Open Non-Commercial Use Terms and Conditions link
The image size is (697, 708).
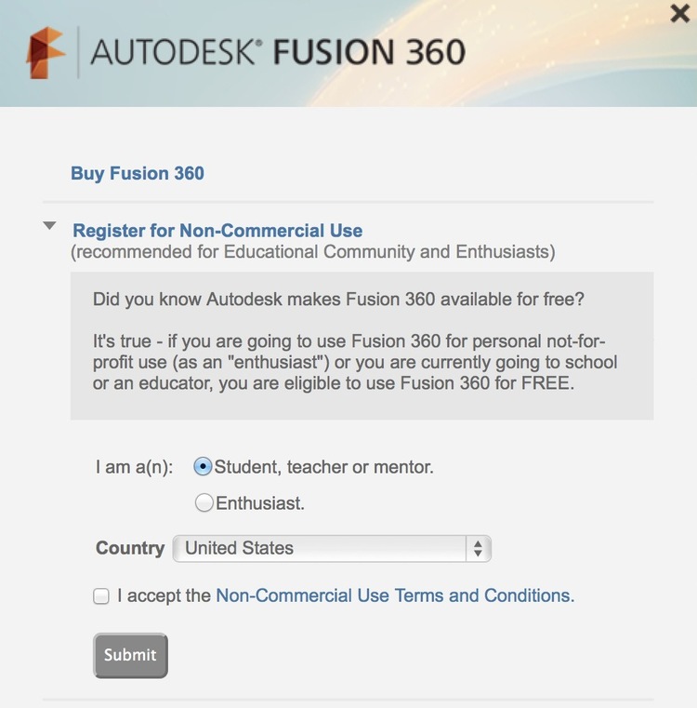pos(395,595)
